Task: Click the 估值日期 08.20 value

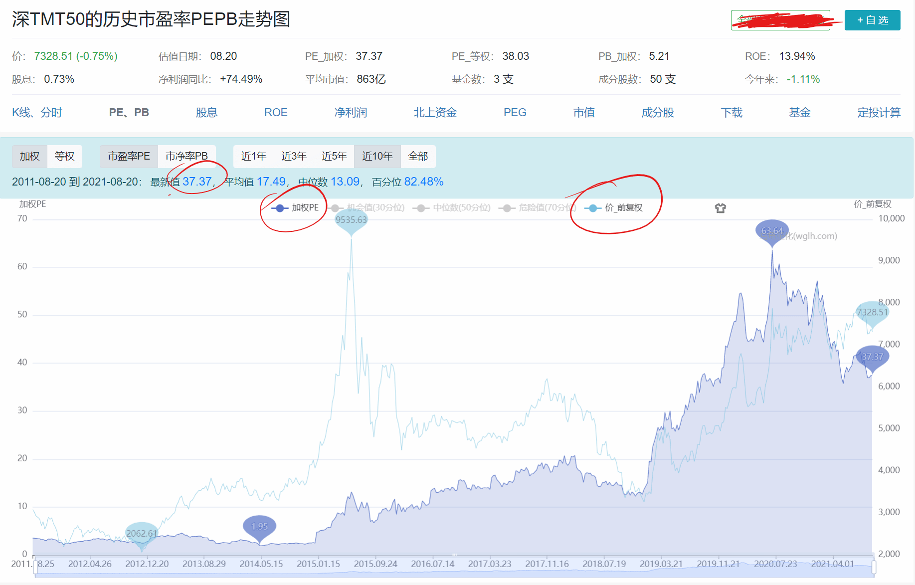Action: tap(223, 56)
